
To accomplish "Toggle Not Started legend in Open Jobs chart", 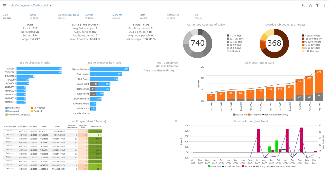I will click(x=240, y=115).
